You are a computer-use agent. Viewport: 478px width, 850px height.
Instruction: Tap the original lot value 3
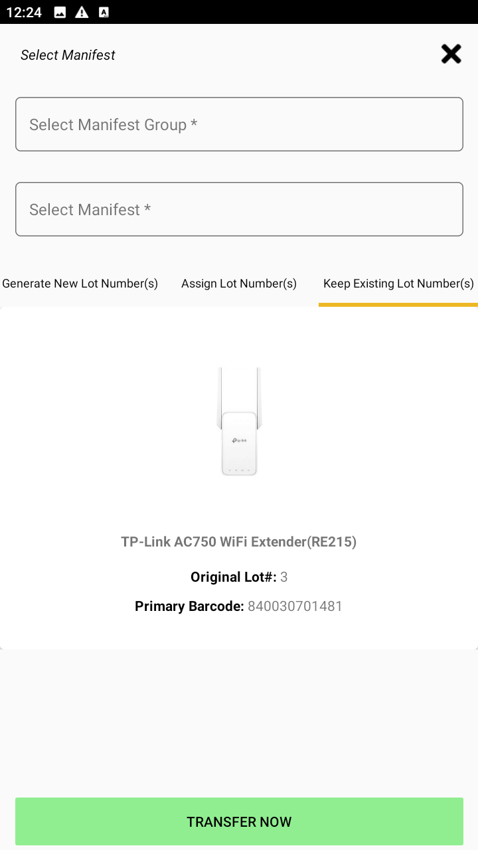[284, 577]
